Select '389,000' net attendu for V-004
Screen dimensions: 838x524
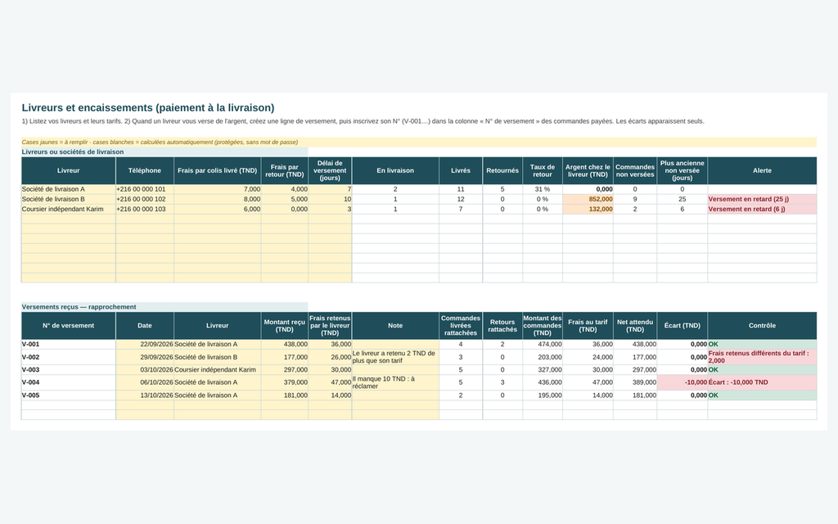[x=635, y=382]
